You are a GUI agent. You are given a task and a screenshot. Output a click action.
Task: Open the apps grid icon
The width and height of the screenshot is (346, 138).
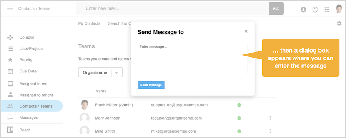(x=327, y=10)
